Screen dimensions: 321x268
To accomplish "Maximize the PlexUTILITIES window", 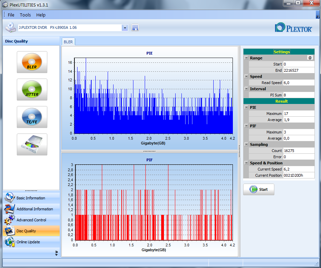I will click(x=298, y=3).
